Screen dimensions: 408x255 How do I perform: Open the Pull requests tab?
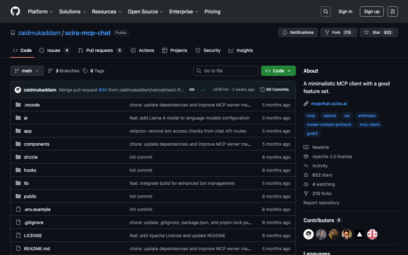(x=99, y=50)
